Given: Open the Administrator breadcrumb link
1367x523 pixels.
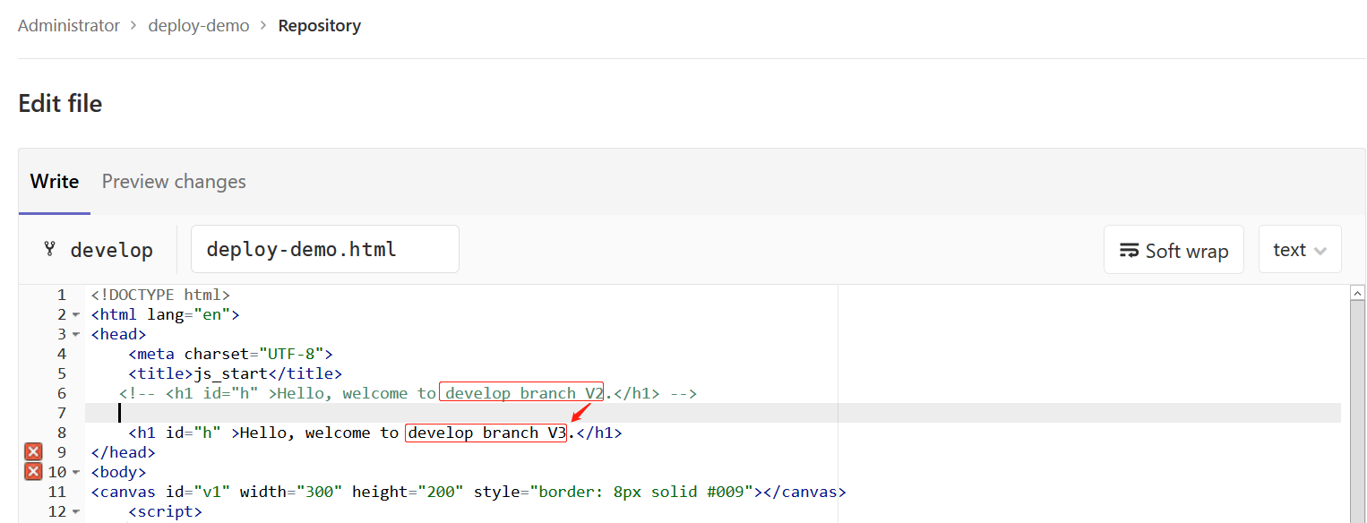Looking at the screenshot, I should tap(69, 26).
